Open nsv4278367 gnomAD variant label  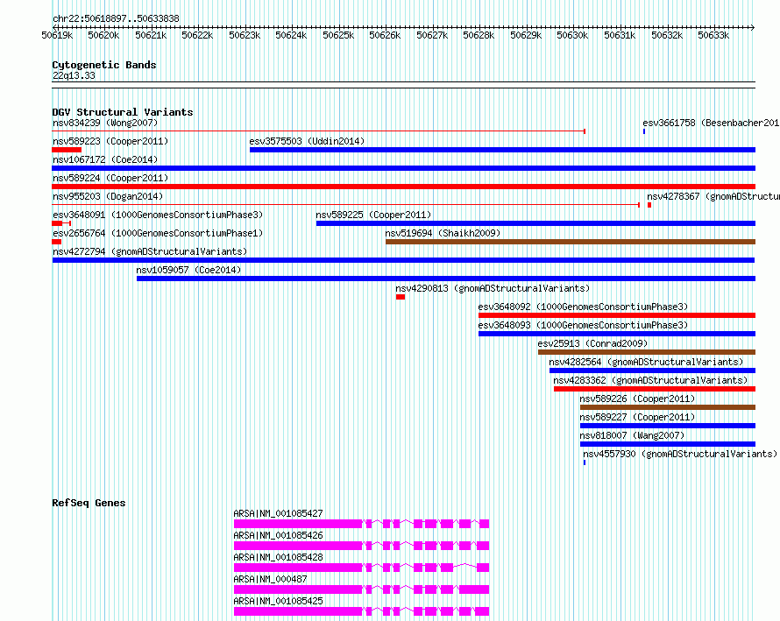point(713,196)
